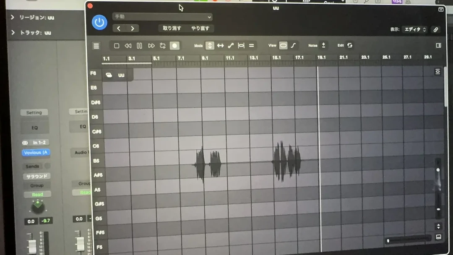
Task: Toggle the stereo format icon beside In 1-2
Action: pyautogui.click(x=25, y=143)
